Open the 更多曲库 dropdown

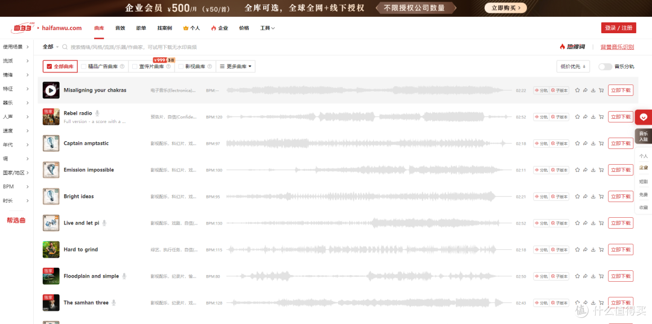(x=235, y=66)
